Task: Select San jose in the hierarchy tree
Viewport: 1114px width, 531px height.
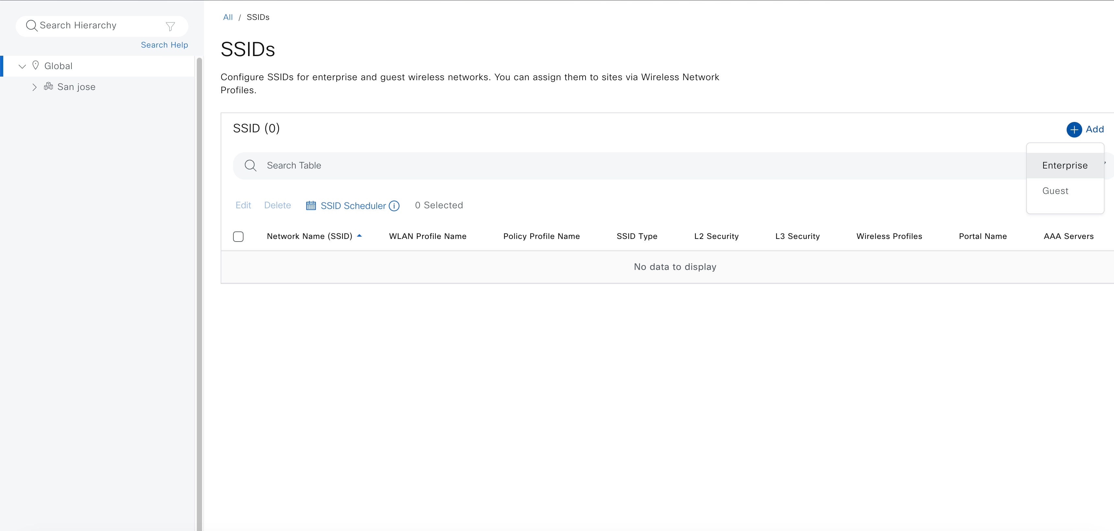Action: pyautogui.click(x=76, y=87)
